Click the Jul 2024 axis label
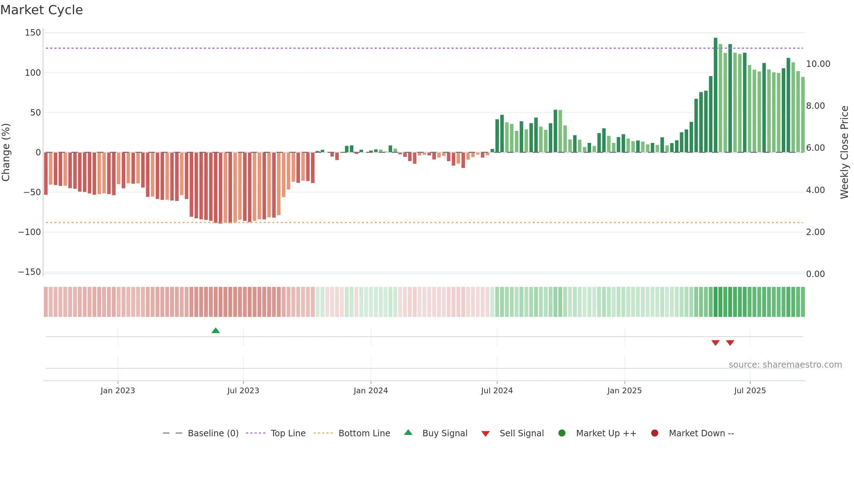 (497, 391)
